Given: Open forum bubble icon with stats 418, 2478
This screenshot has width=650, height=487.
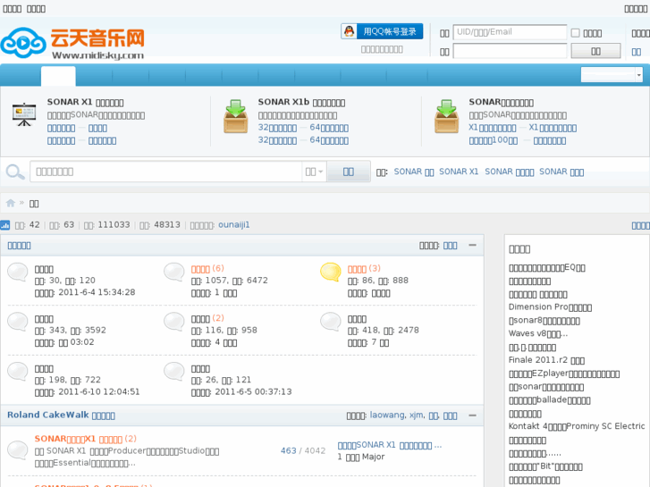Looking at the screenshot, I should point(331,322).
